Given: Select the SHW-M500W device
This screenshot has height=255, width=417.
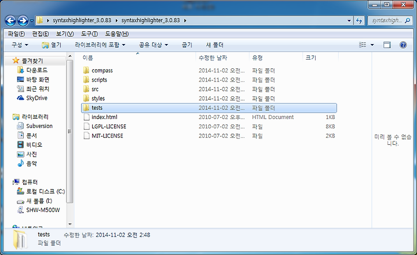Looking at the screenshot, I should 43,210.
